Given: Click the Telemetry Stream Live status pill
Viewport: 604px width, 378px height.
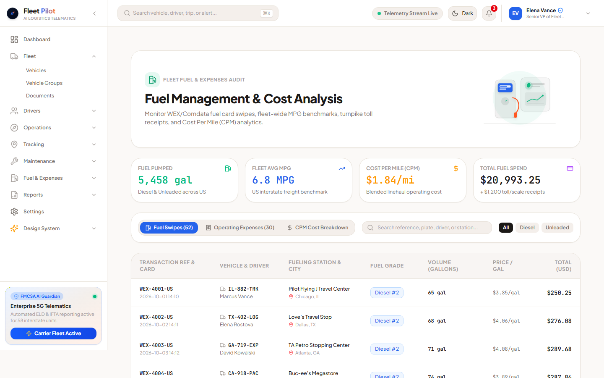Looking at the screenshot, I should click(x=407, y=13).
